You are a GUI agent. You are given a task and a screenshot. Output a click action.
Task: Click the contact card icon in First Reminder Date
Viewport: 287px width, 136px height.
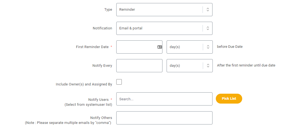160,47
